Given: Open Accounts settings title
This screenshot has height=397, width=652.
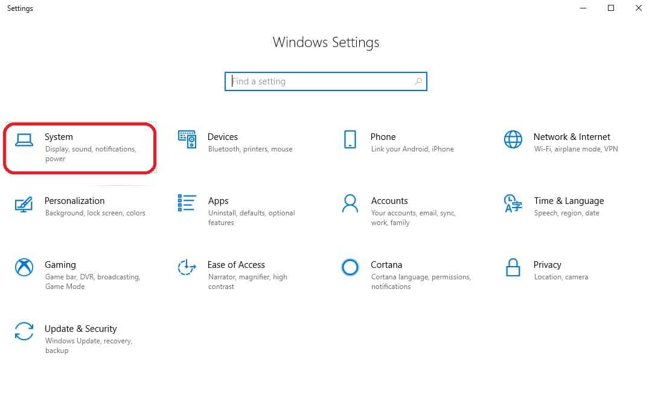Looking at the screenshot, I should tap(389, 201).
